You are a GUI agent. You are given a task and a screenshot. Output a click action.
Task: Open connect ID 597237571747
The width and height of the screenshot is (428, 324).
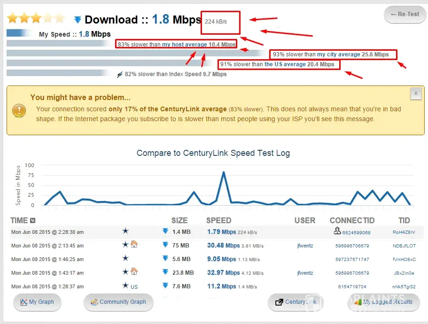(352, 259)
